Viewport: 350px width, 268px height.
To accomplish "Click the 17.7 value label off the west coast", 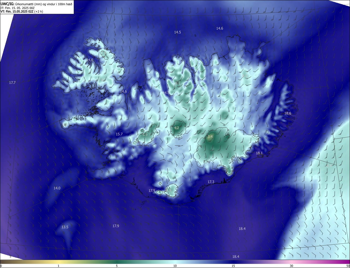I will click(12, 82).
